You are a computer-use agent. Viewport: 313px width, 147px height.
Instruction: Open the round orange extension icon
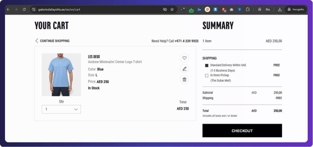coord(208,9)
